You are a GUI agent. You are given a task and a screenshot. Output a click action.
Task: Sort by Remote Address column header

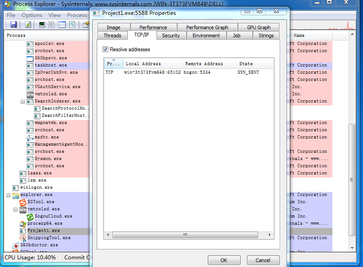209,64
